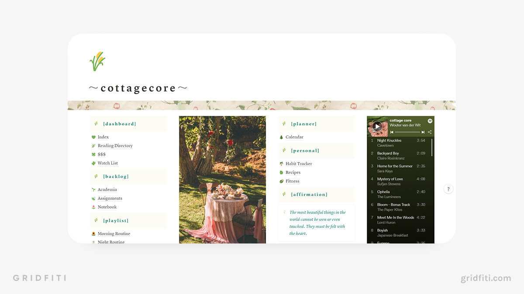The height and width of the screenshot is (294, 524).
Task: Click the Spotify playback progress bar
Action: (x=407, y=132)
